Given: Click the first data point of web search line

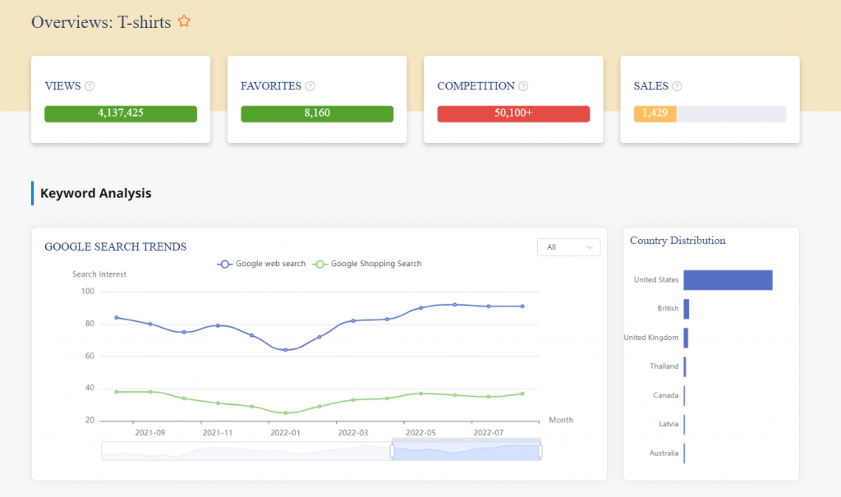Looking at the screenshot, I should point(117,317).
